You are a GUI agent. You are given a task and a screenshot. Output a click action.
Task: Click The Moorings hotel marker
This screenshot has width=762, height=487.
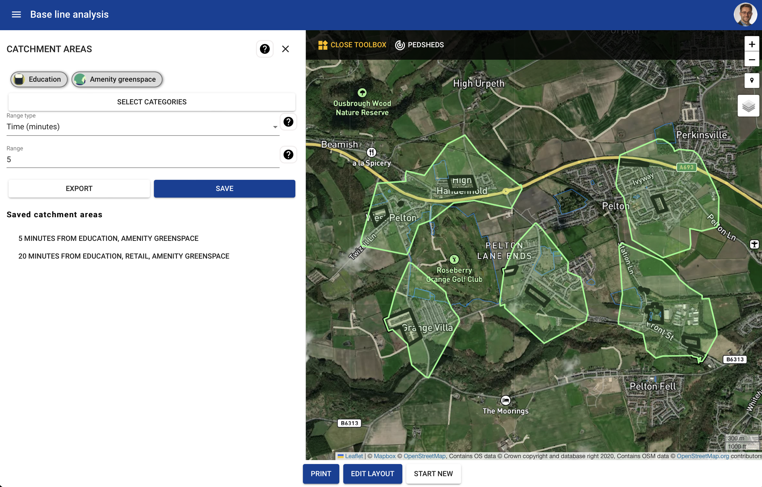point(506,400)
